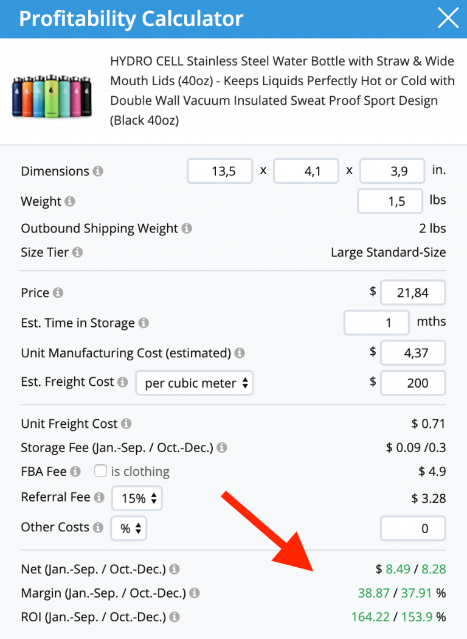This screenshot has width=467, height=639.
Task: Click the ROI info icon
Action: coord(175,617)
